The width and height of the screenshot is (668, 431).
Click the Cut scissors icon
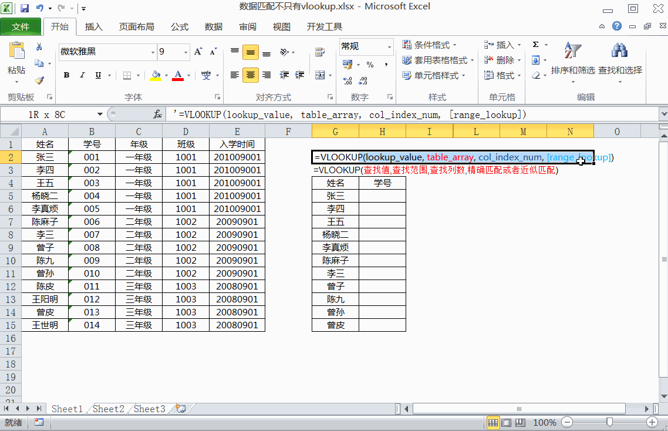point(39,47)
